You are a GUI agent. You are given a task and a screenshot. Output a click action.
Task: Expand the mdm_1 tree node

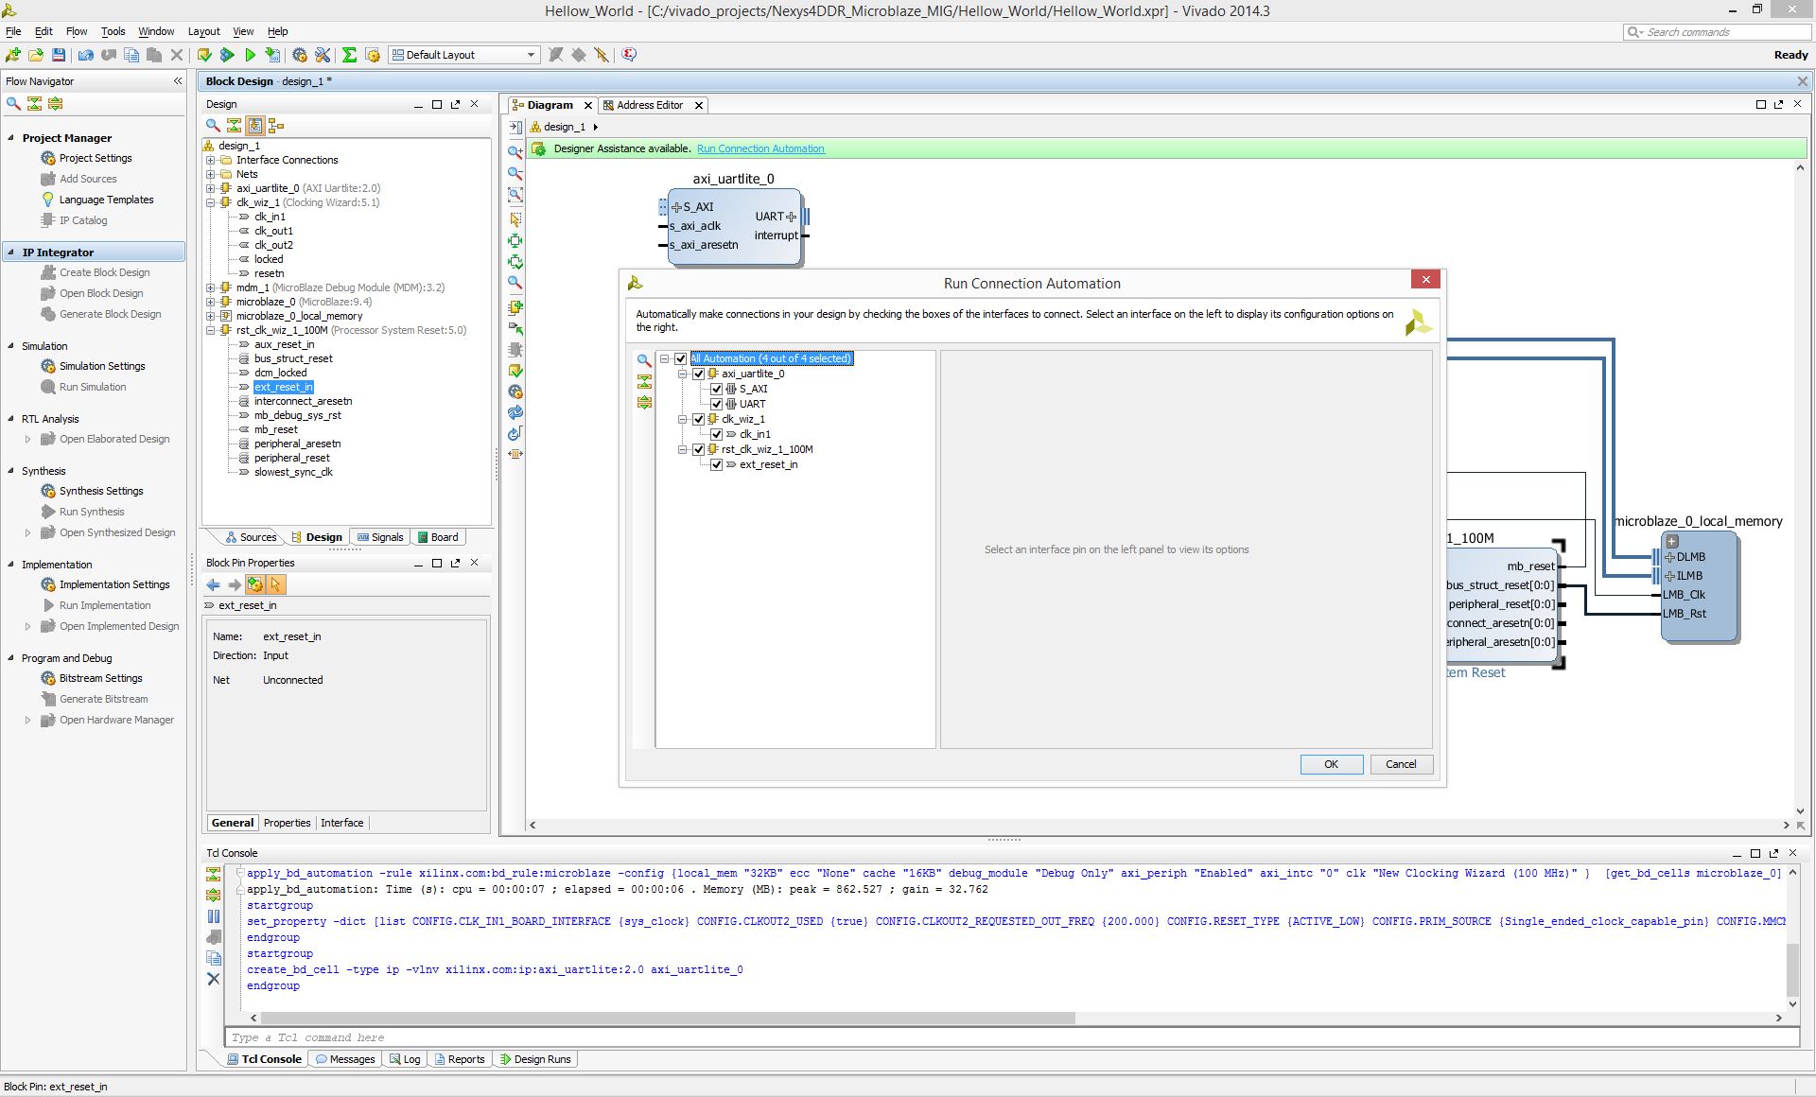211,287
